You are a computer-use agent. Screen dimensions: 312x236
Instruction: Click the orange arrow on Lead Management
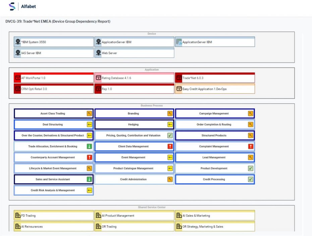(x=251, y=157)
